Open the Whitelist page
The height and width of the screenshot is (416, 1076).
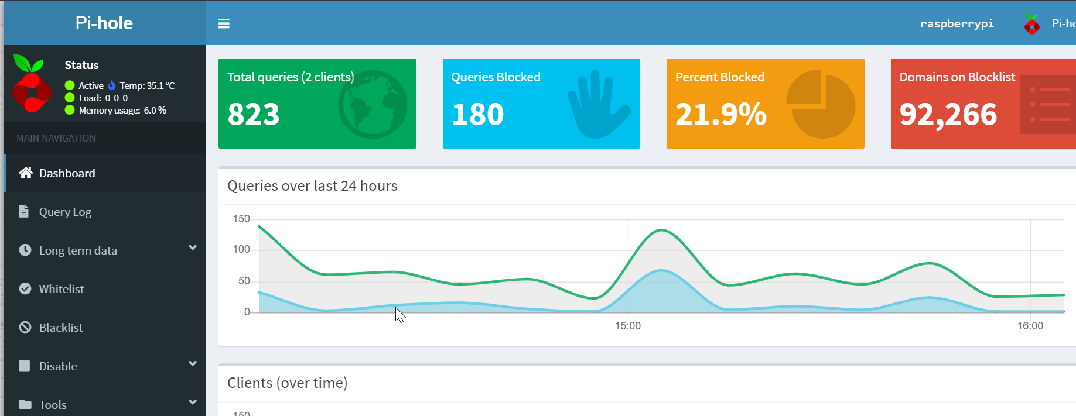62,289
